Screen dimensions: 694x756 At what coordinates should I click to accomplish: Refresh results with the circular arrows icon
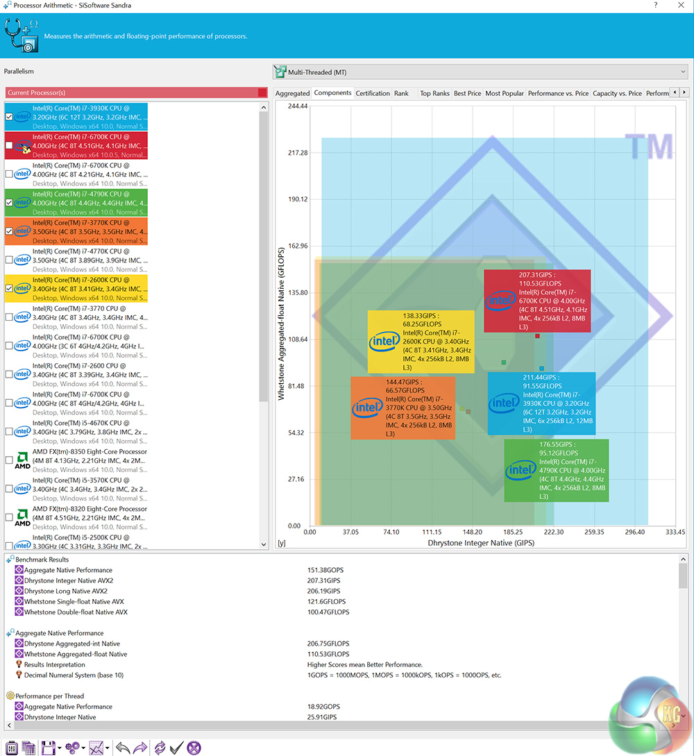[160, 748]
